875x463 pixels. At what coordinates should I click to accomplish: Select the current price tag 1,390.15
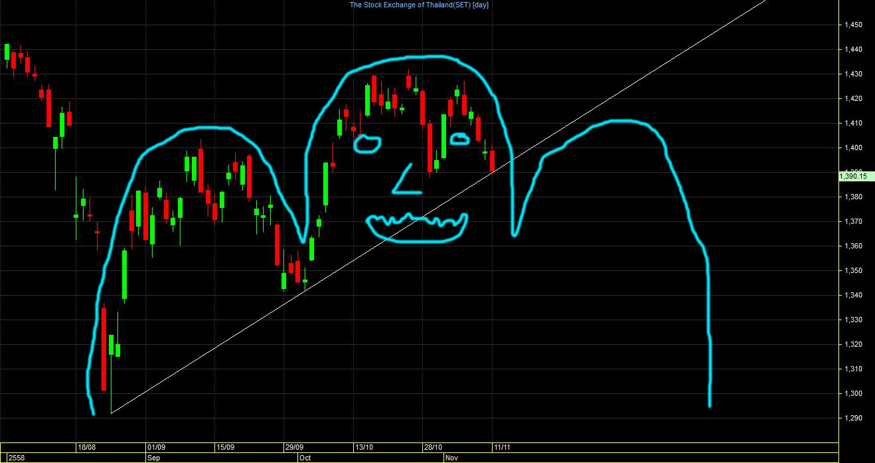[x=853, y=176]
